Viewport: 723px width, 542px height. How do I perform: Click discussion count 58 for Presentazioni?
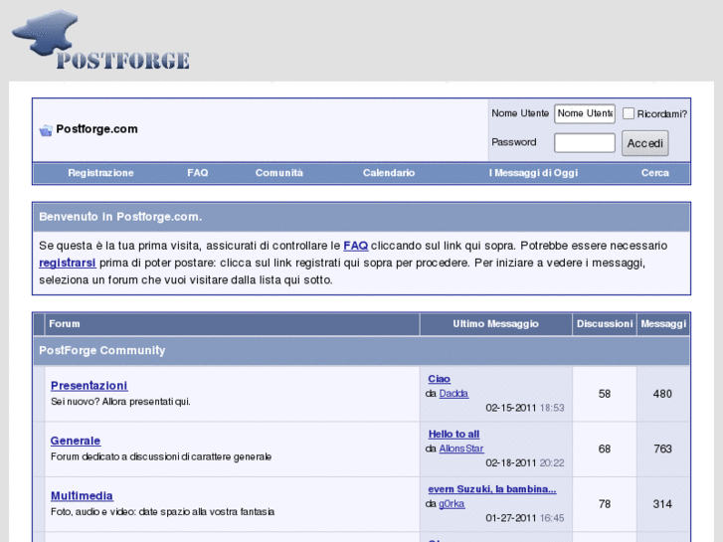[605, 394]
